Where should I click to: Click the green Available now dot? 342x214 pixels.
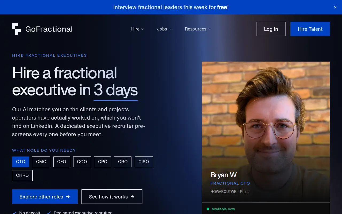(x=208, y=209)
